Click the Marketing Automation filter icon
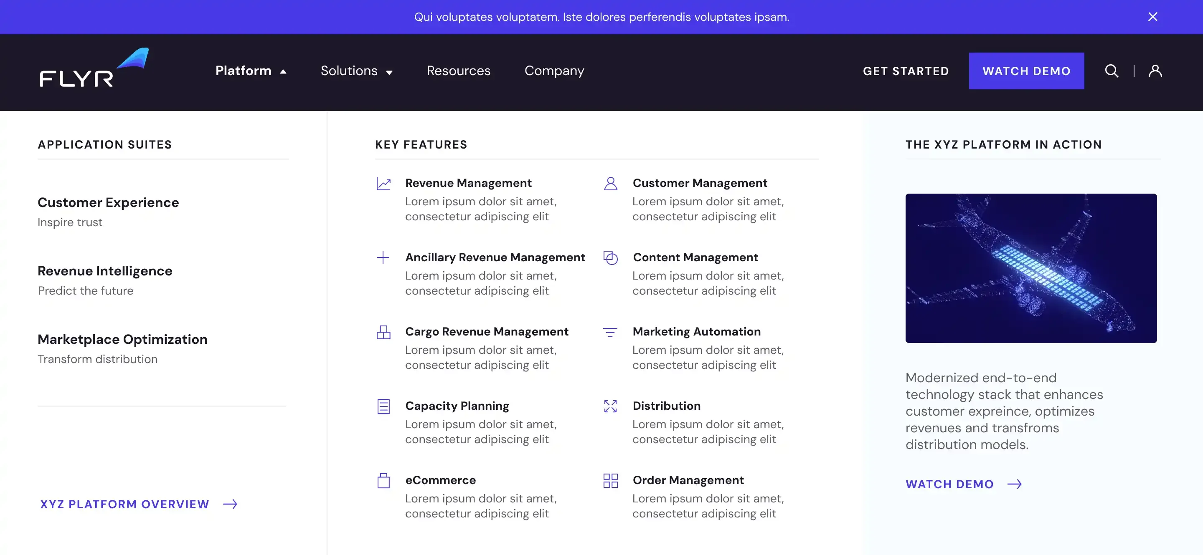This screenshot has width=1203, height=555. pos(610,332)
